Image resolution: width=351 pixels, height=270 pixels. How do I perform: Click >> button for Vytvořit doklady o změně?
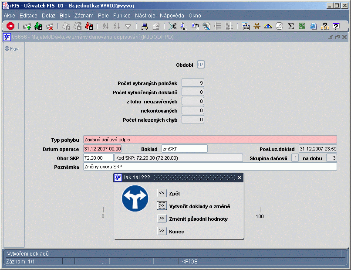point(162,206)
